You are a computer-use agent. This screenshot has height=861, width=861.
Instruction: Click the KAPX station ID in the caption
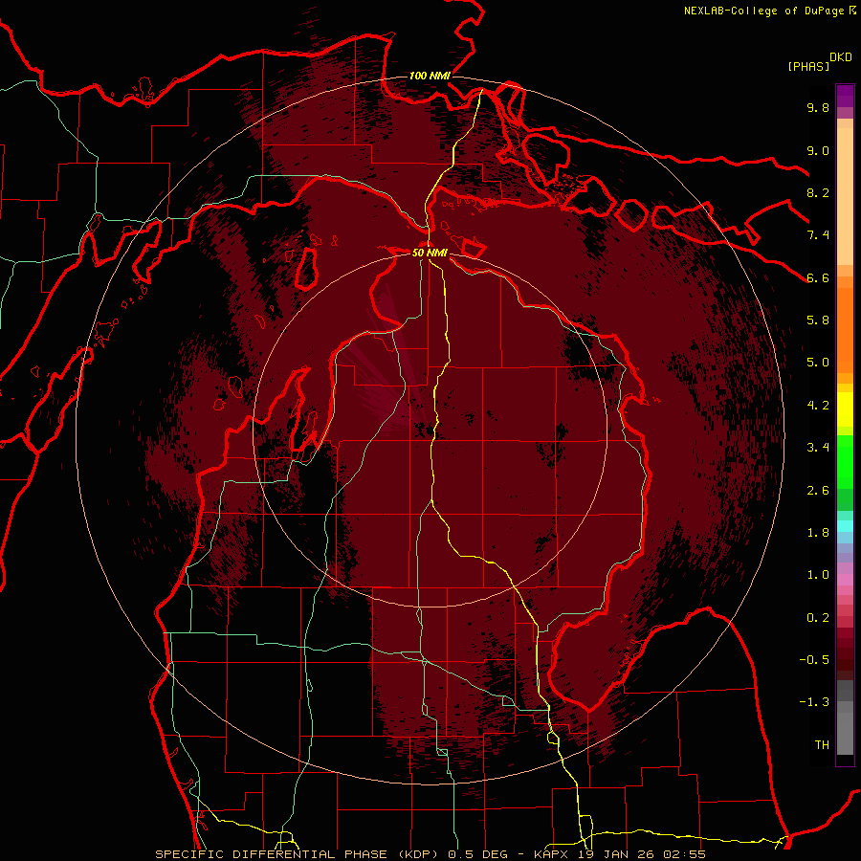tap(553, 854)
